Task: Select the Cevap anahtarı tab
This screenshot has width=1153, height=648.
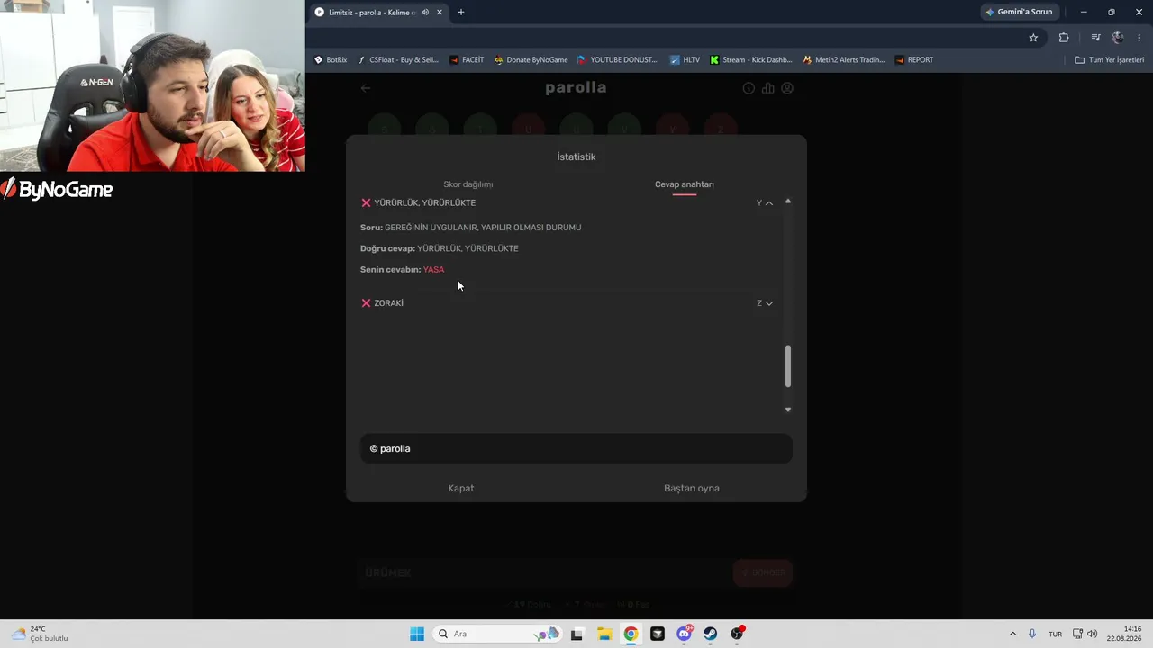Action: click(685, 184)
